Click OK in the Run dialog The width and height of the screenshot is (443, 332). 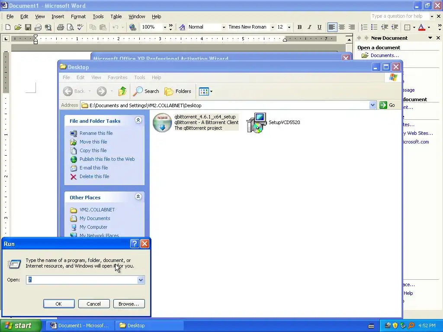pyautogui.click(x=59, y=304)
